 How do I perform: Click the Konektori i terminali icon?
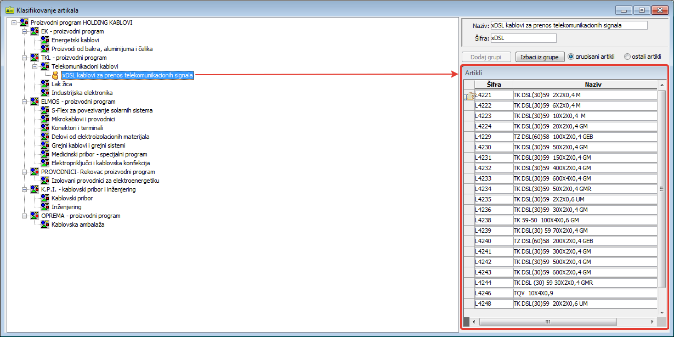point(45,128)
